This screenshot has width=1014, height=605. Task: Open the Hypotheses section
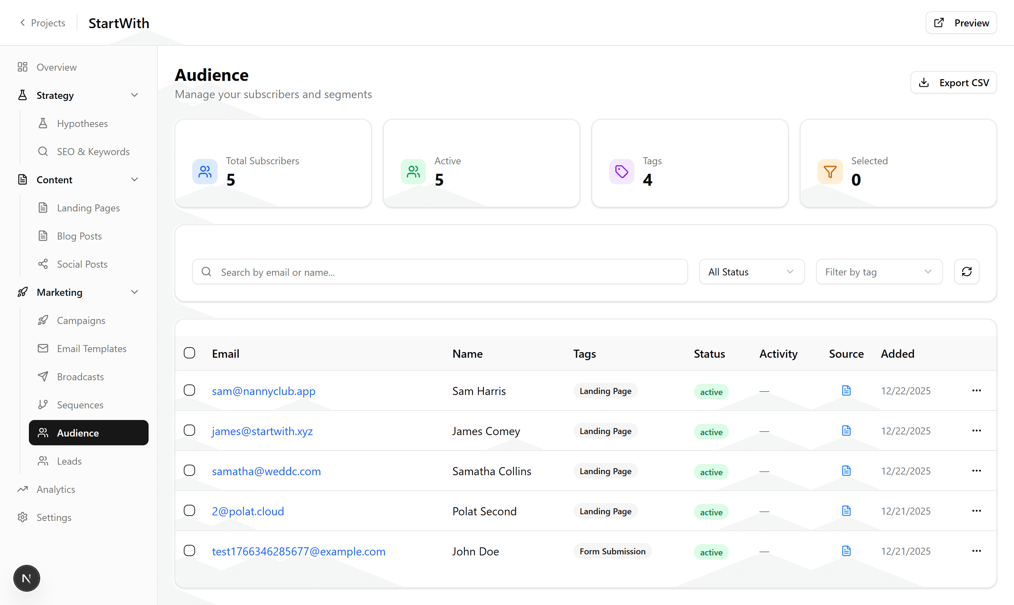82,123
